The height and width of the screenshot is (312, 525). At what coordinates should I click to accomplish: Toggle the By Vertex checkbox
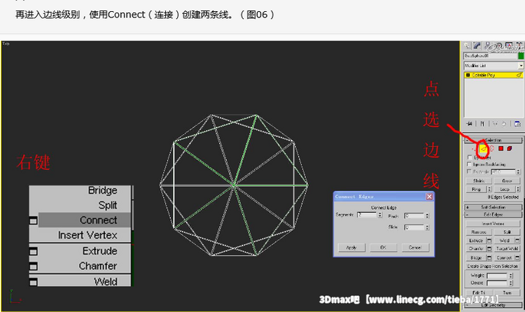click(x=470, y=157)
